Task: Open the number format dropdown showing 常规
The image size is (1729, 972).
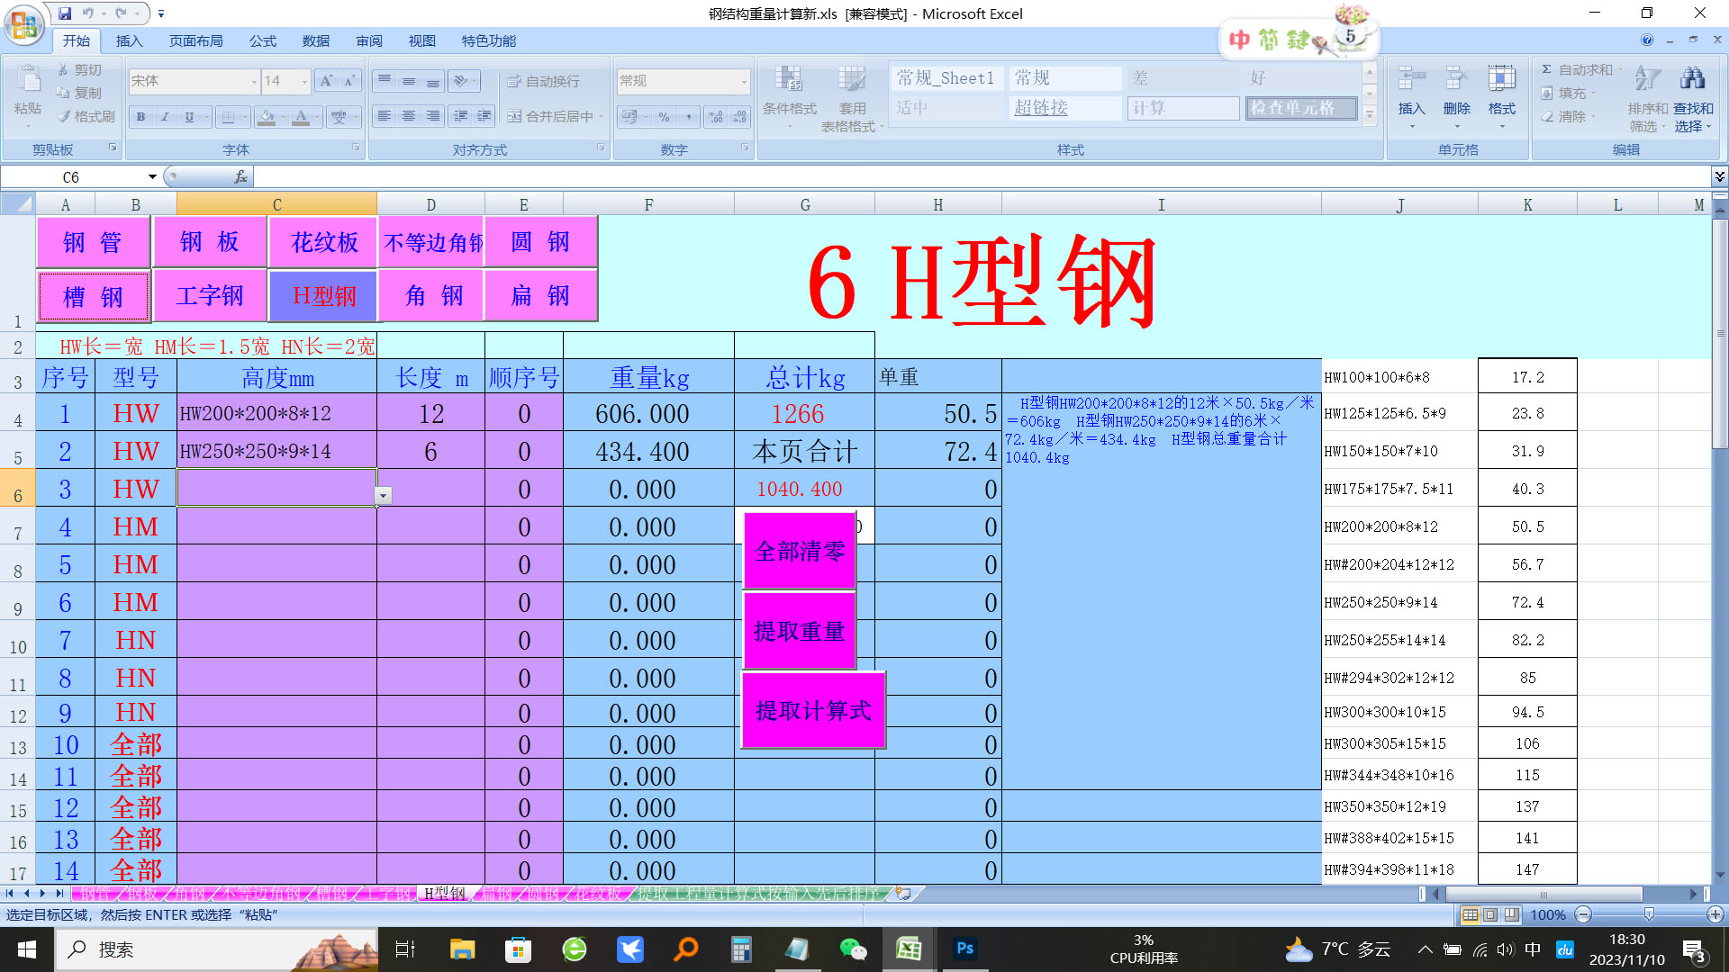Action: pyautogui.click(x=743, y=81)
